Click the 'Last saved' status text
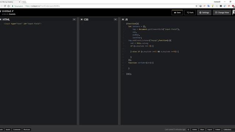Viewport: 235px width, 132px height. coord(175,129)
